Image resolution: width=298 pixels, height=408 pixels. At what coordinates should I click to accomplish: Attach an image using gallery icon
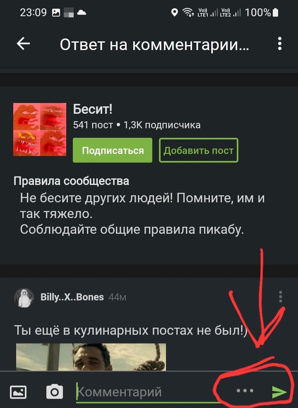click(x=18, y=392)
